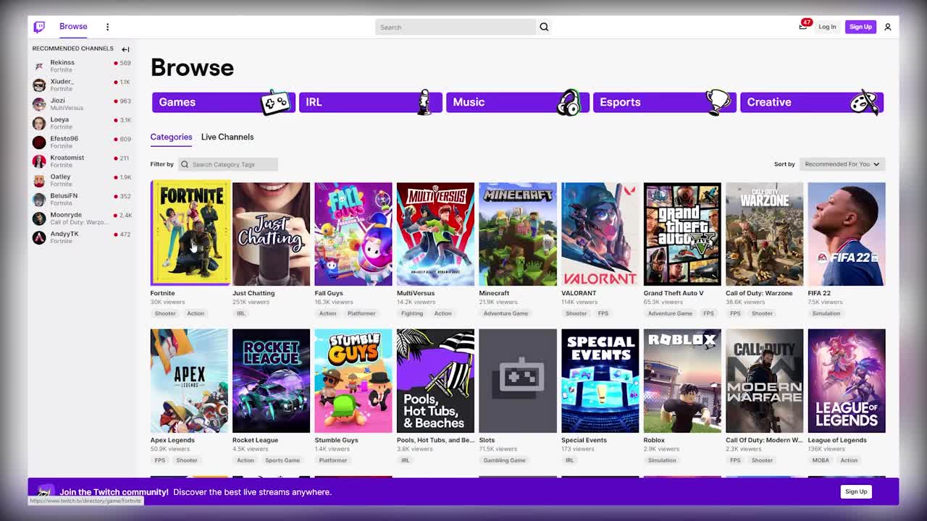927x521 pixels.
Task: Click the top search input field
Action: [x=456, y=27]
